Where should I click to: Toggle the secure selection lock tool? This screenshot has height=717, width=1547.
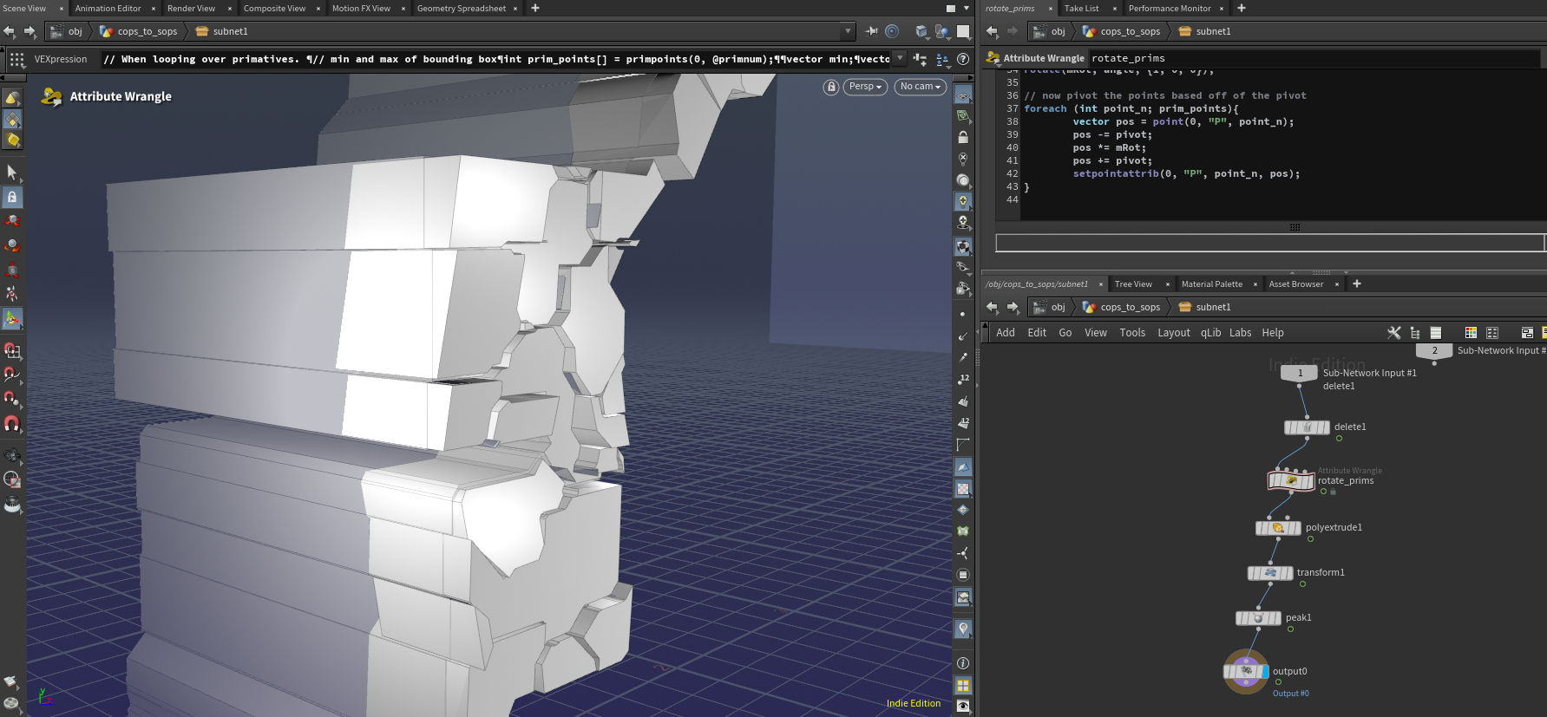[12, 198]
